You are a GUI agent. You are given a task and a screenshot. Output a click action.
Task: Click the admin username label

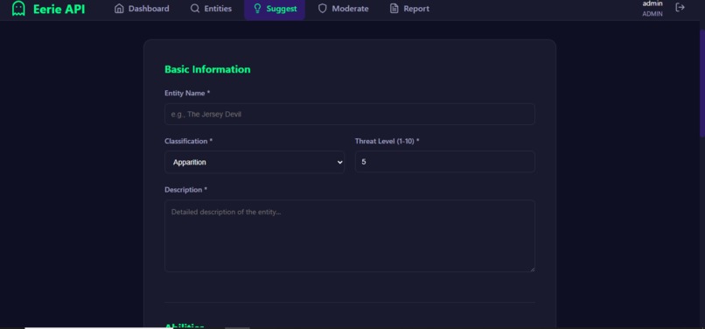point(652,3)
